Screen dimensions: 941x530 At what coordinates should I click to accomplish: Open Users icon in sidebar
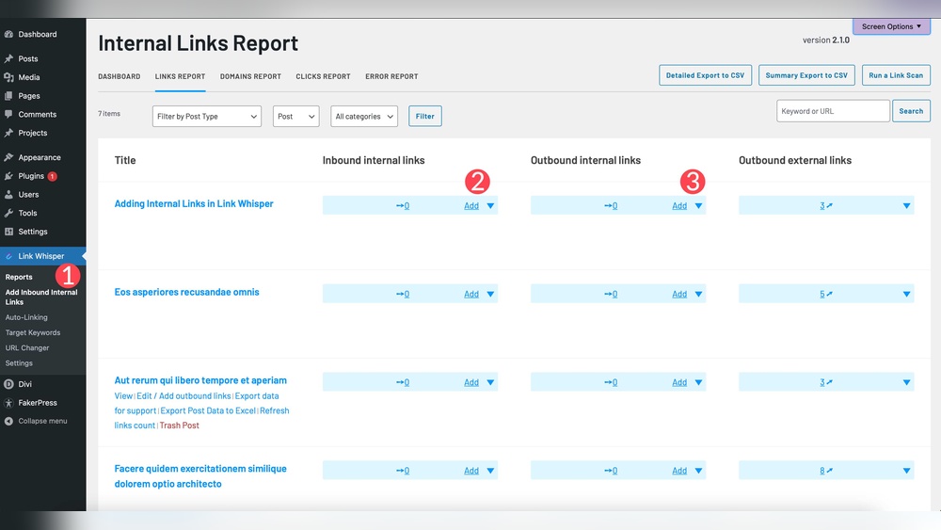(8, 195)
